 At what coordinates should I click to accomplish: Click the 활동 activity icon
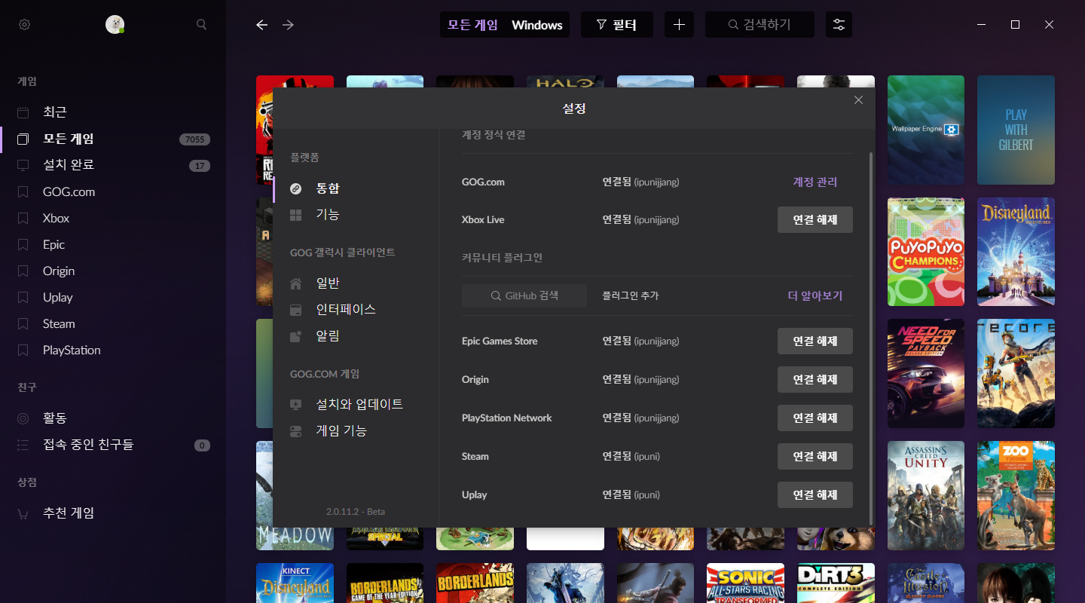pos(23,418)
